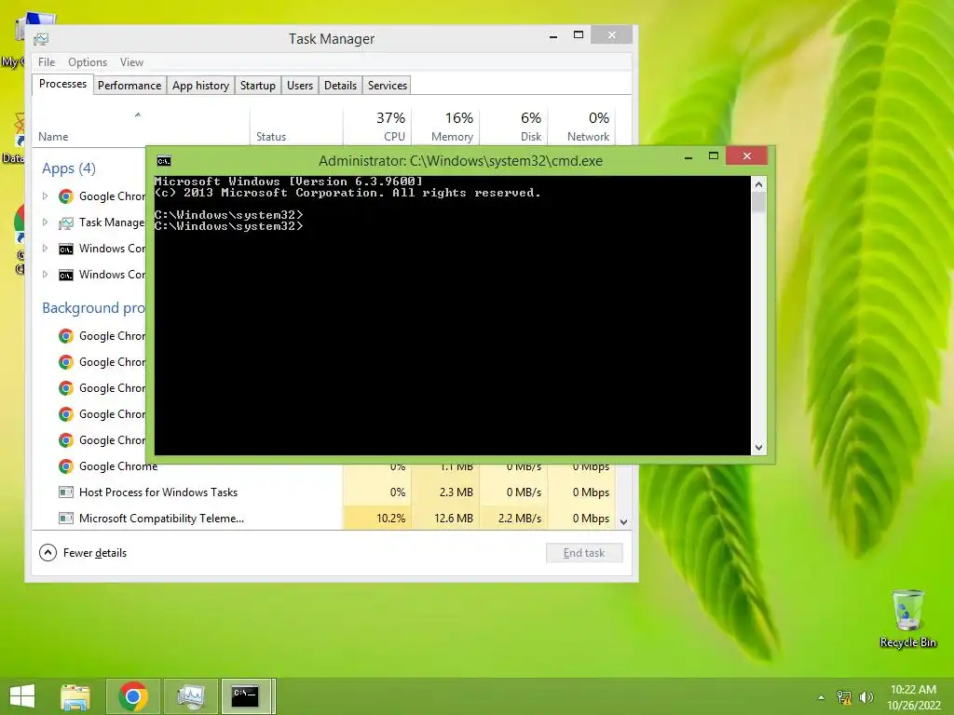Image resolution: width=954 pixels, height=715 pixels.
Task: Click 2.3 MB memory cell for Host Process
Action: tap(445, 492)
